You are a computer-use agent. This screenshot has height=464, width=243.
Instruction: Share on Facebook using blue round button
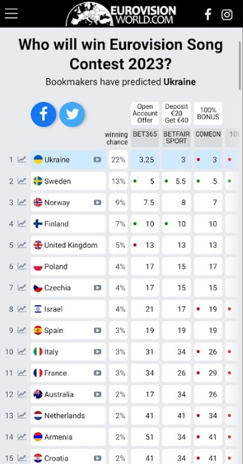[x=43, y=114]
